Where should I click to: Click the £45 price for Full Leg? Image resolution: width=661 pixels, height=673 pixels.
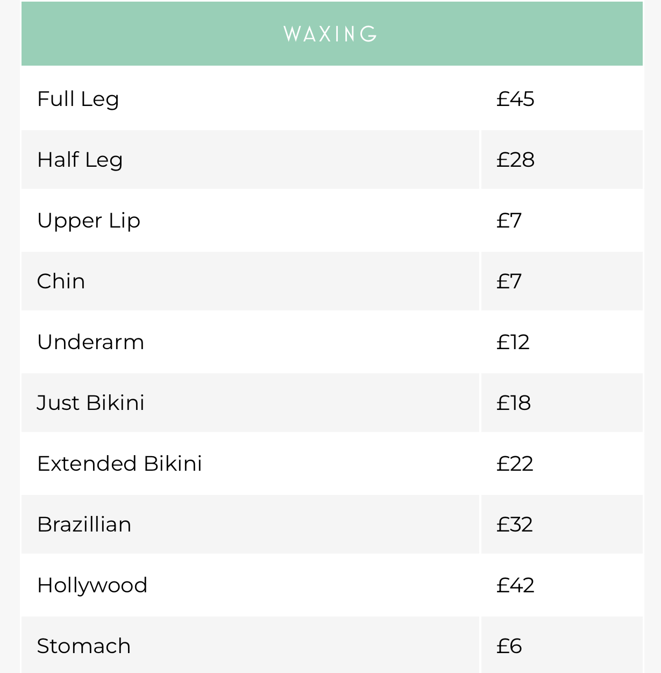tap(515, 99)
